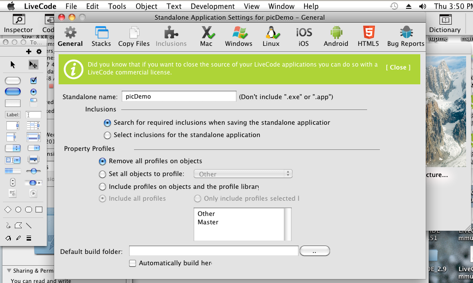Open the Windows standalone settings pane
The width and height of the screenshot is (473, 283).
pyautogui.click(x=238, y=36)
